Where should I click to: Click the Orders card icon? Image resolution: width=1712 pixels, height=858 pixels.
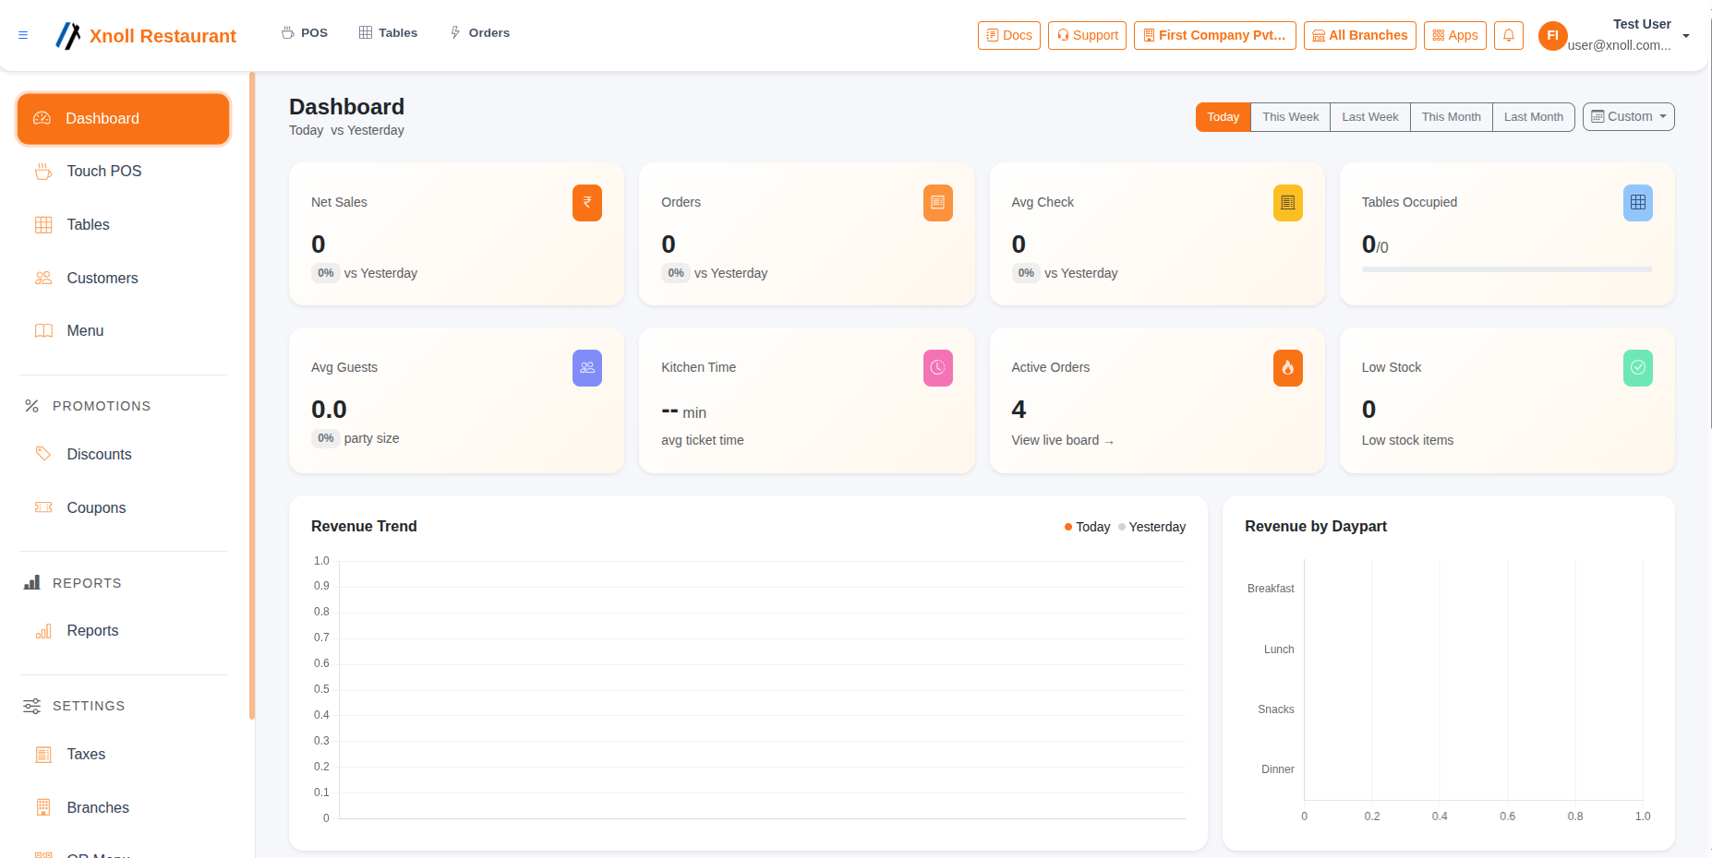click(937, 203)
